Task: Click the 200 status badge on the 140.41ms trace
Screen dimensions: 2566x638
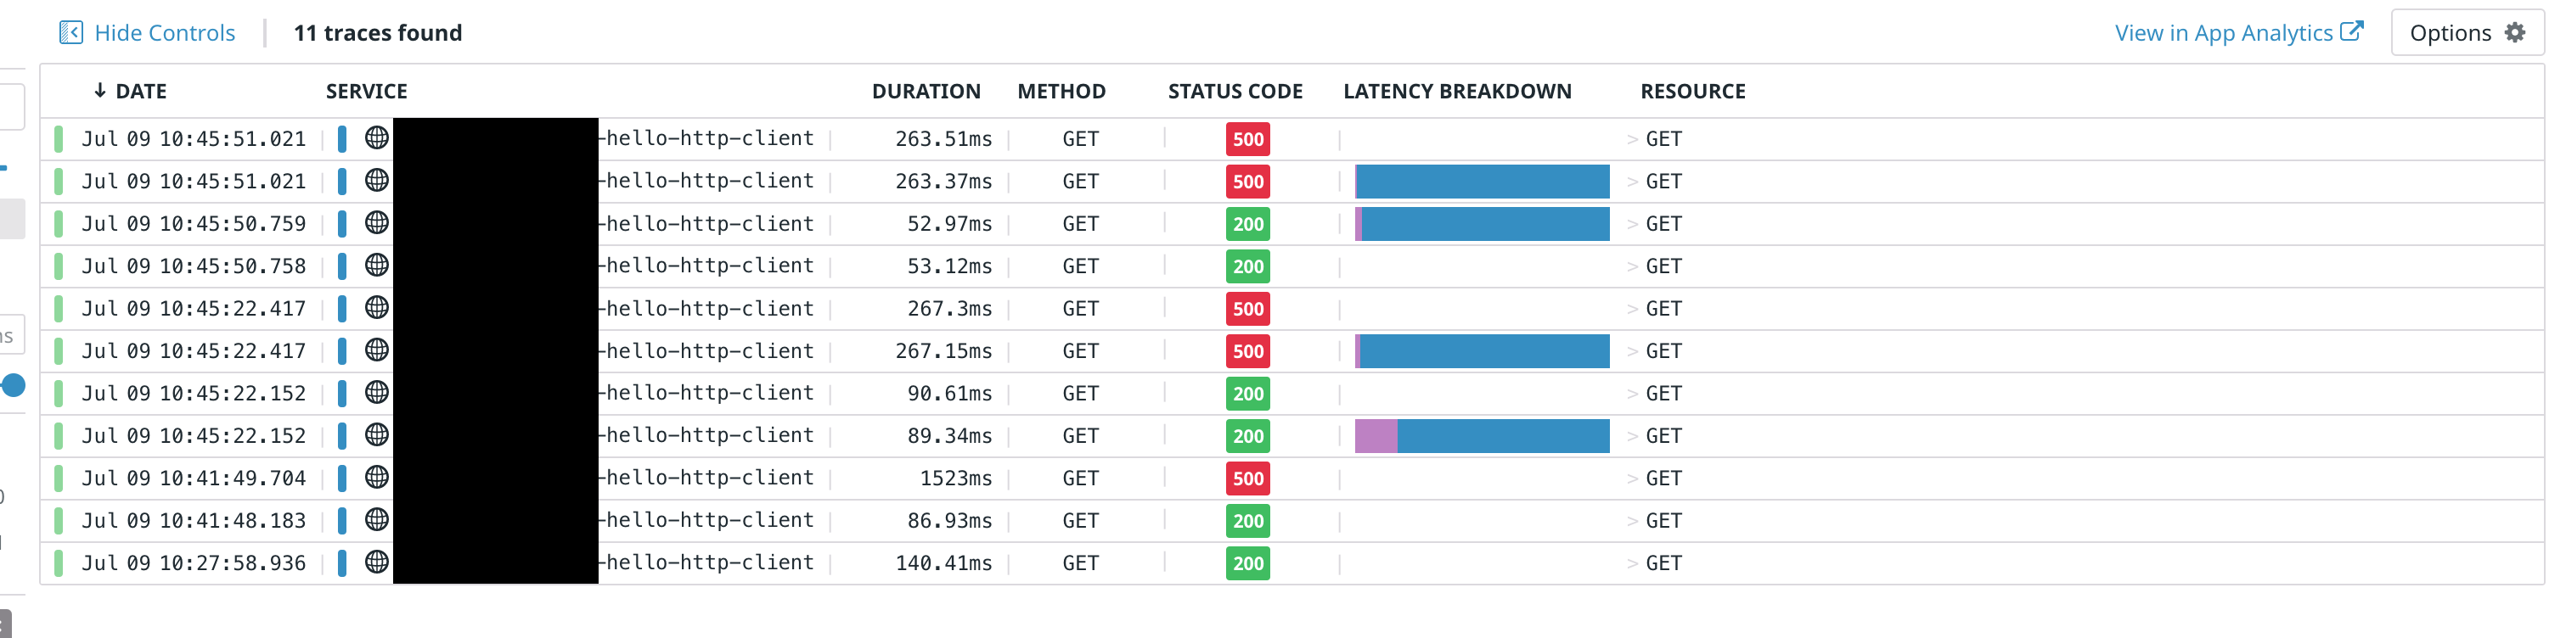Action: 1247,563
